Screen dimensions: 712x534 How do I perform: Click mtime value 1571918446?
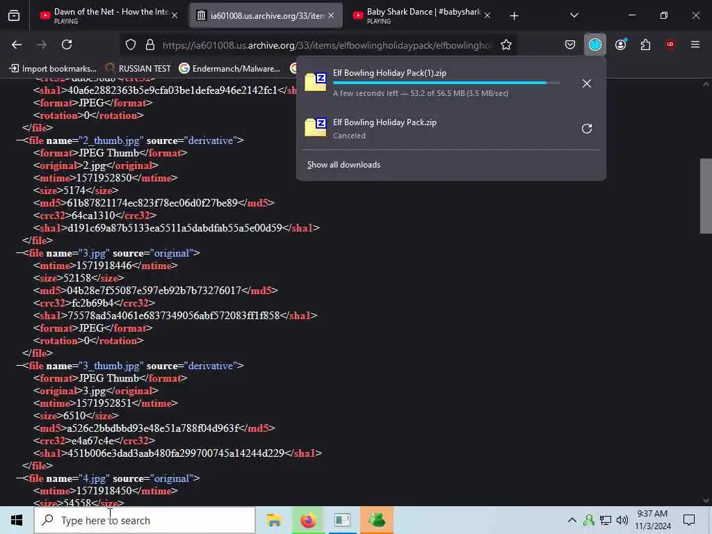pyautogui.click(x=104, y=266)
